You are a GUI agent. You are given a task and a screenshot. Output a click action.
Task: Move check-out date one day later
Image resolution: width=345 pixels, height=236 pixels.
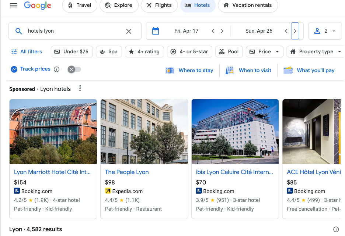pos(295,31)
